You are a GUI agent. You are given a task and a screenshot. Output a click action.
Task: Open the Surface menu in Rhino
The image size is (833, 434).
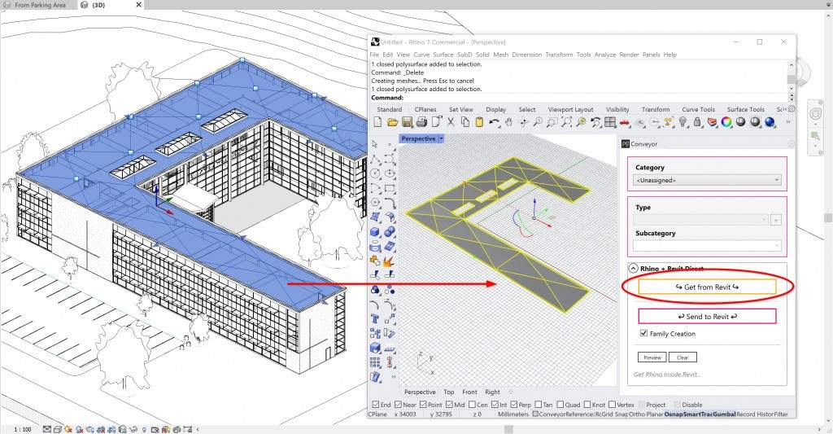(x=443, y=55)
